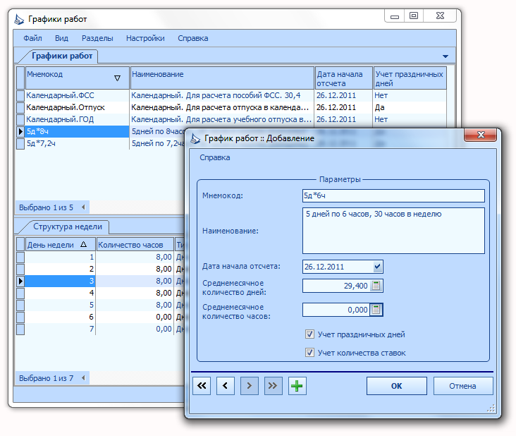Check row selector for weekday 6

click(20, 317)
